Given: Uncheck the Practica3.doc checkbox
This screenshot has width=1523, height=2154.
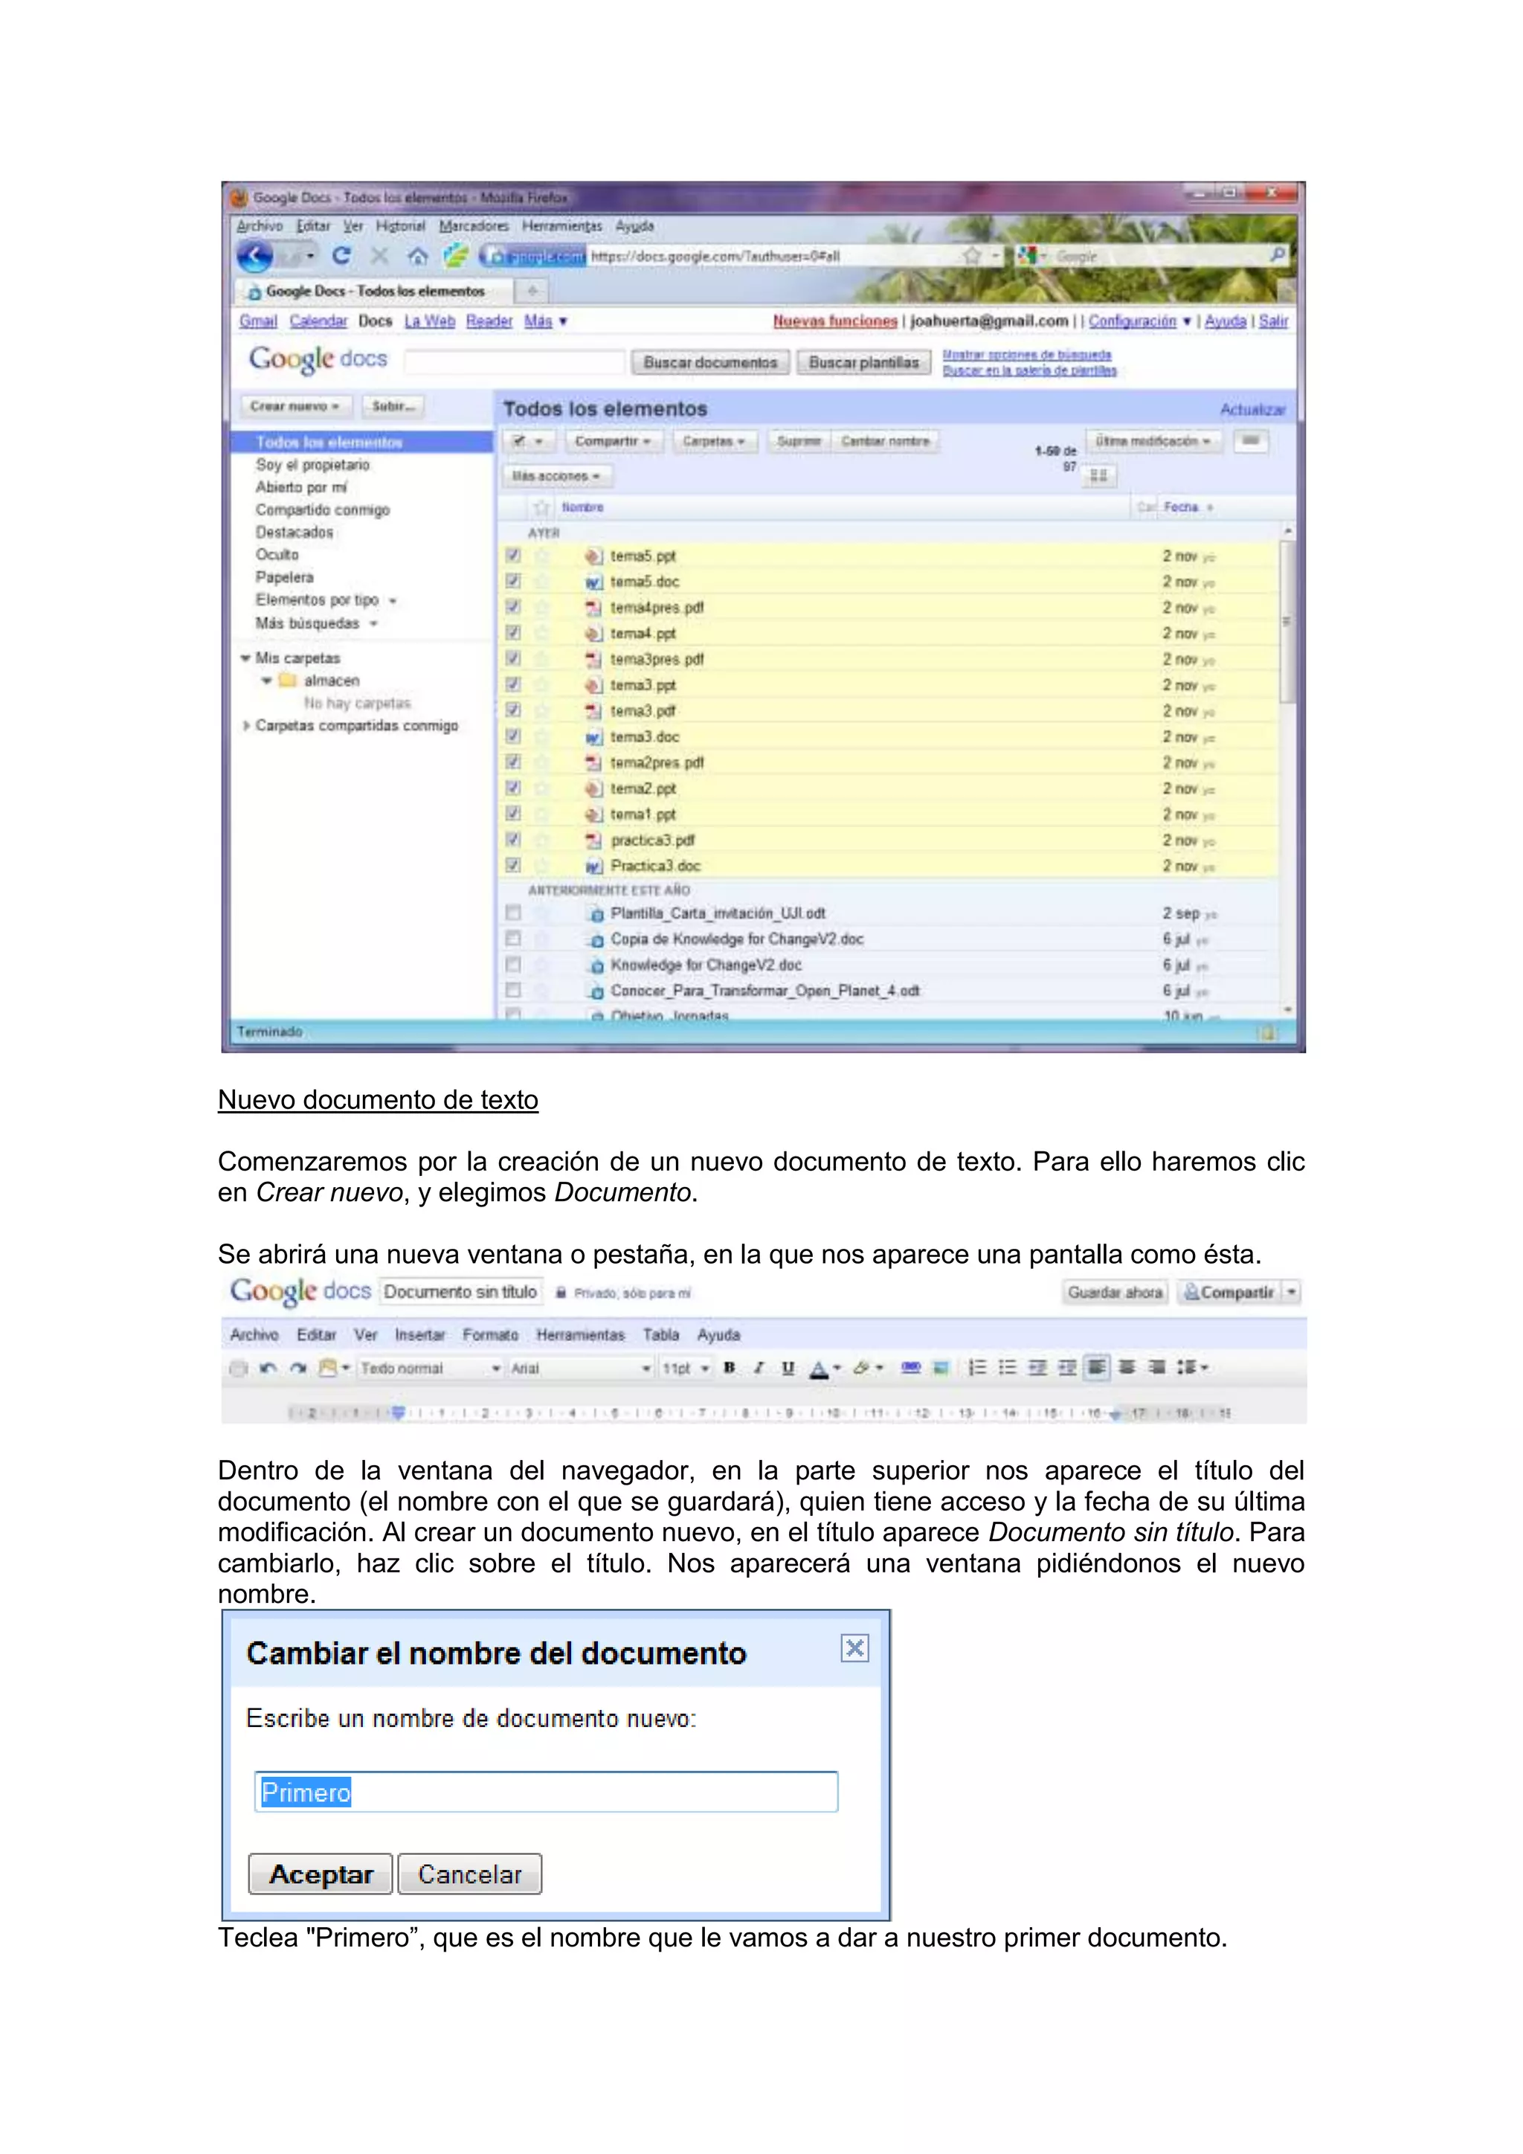Looking at the screenshot, I should [513, 865].
